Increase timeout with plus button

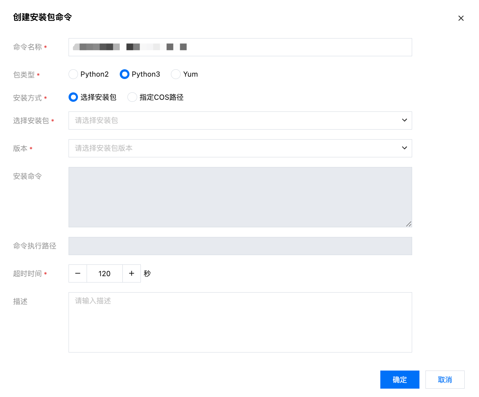click(x=131, y=273)
